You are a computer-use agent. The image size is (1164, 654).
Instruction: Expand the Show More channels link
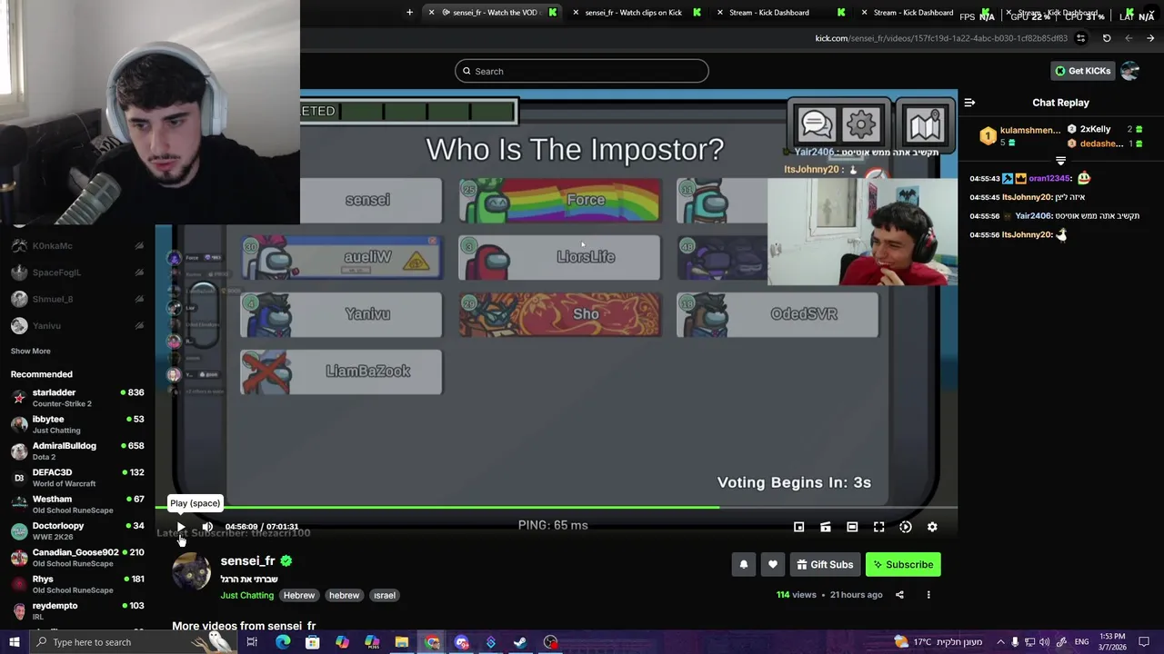(30, 352)
